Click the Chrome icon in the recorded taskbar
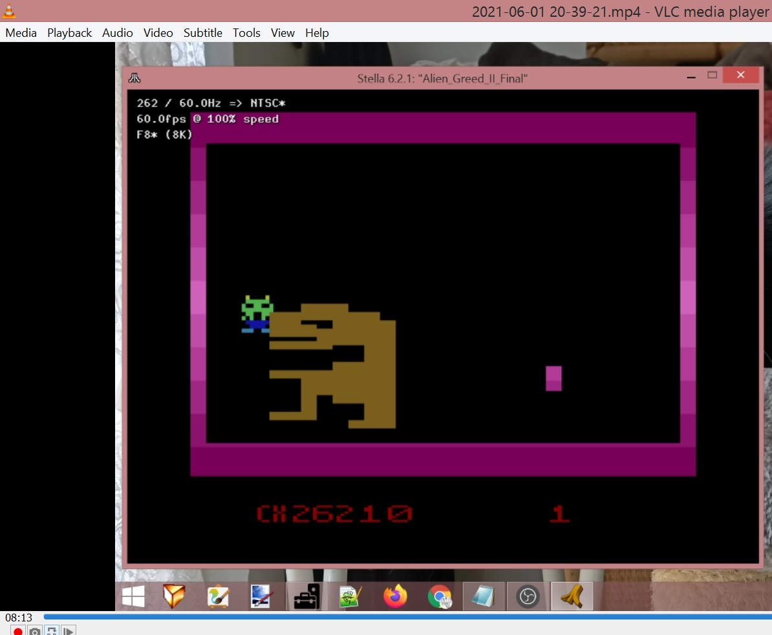The width and height of the screenshot is (772, 635). pos(440,596)
